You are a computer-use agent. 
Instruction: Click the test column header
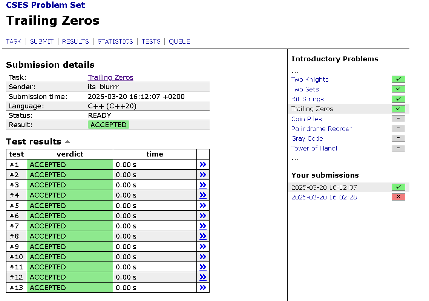pyautogui.click(x=17, y=154)
